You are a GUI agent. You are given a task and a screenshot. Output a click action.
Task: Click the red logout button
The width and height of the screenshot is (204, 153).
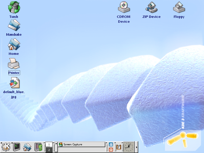[111, 150]
